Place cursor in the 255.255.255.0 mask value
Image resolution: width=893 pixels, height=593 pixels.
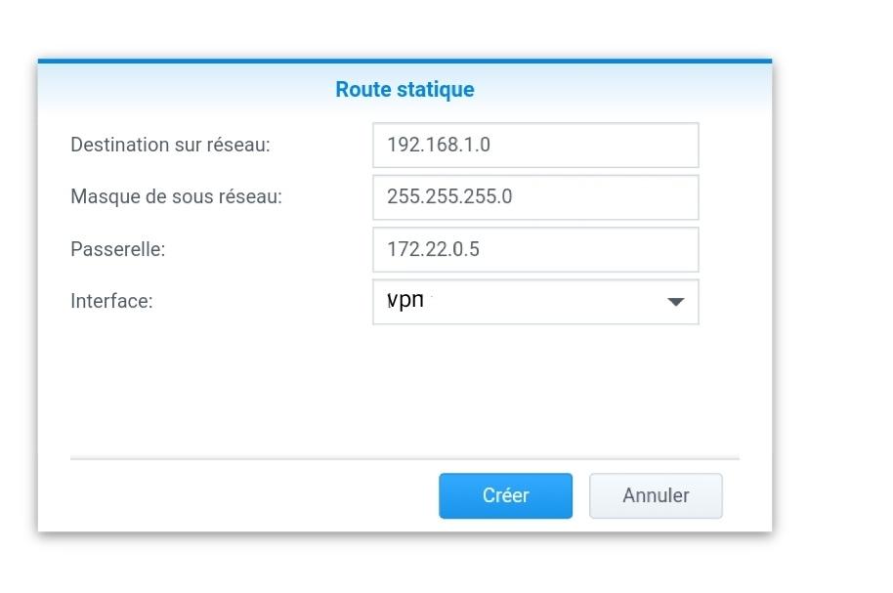[449, 196]
